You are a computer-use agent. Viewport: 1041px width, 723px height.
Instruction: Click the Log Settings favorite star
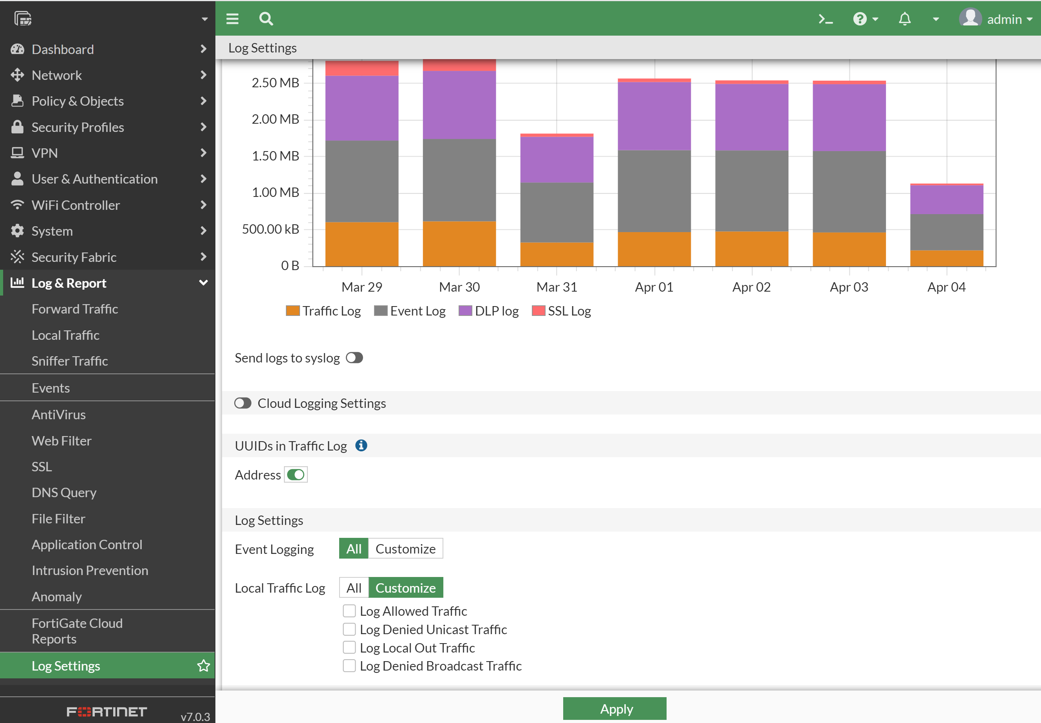(x=204, y=666)
